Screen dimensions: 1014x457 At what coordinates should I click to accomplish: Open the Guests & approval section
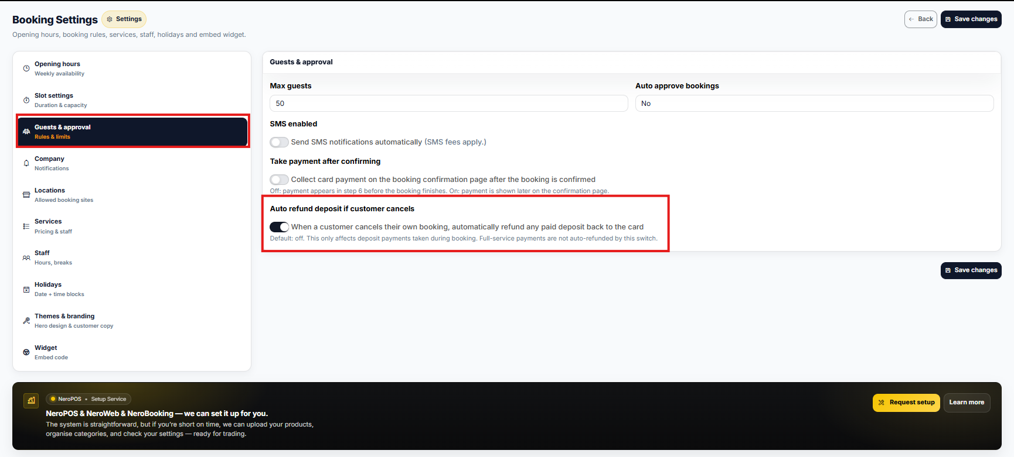(132, 132)
